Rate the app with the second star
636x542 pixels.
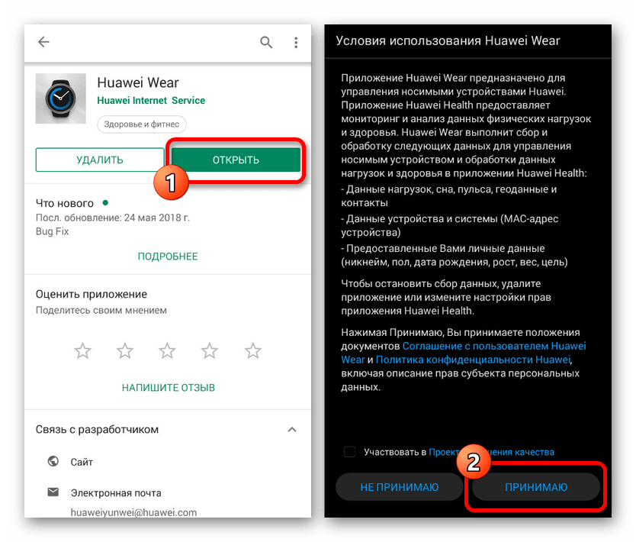[125, 350]
